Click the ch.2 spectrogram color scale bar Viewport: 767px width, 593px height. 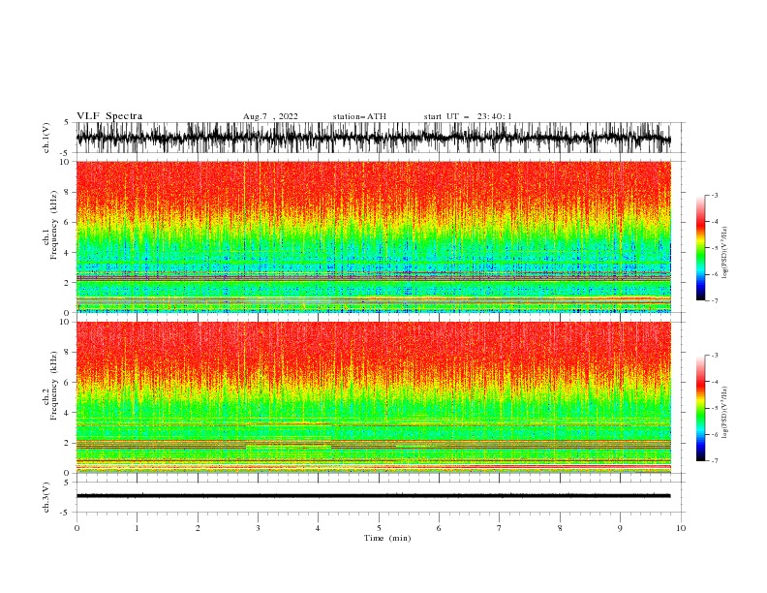pyautogui.click(x=700, y=408)
